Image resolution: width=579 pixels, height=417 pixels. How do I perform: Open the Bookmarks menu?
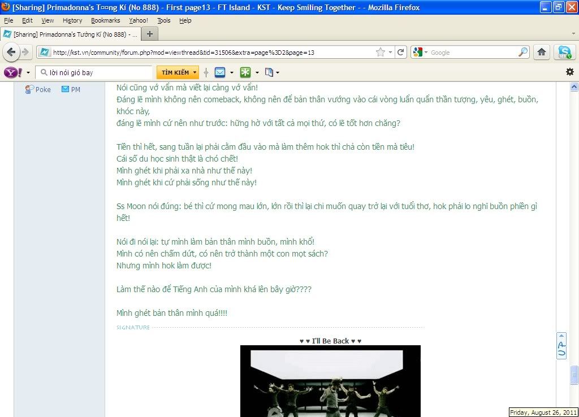pos(106,20)
